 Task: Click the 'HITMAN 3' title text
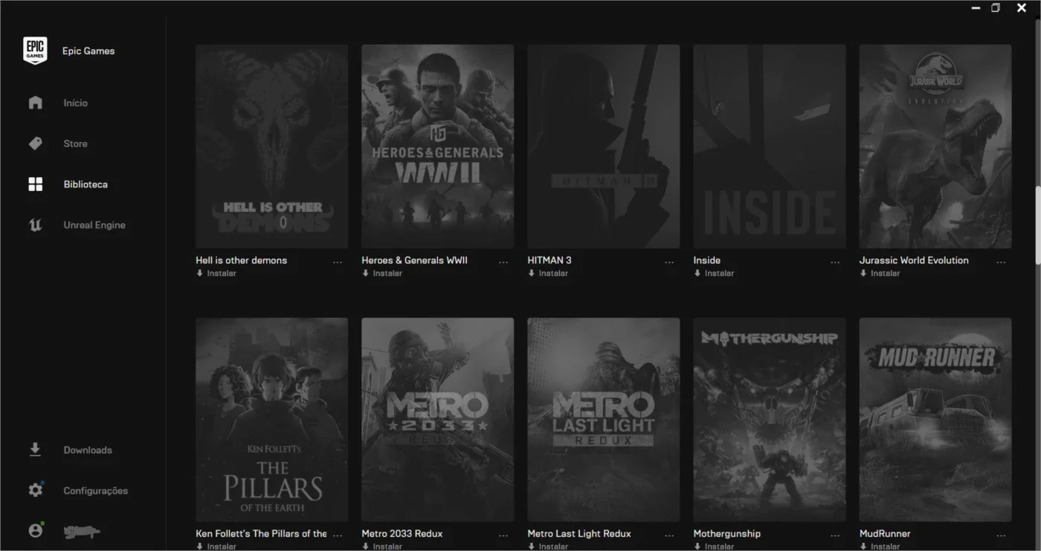pos(549,260)
